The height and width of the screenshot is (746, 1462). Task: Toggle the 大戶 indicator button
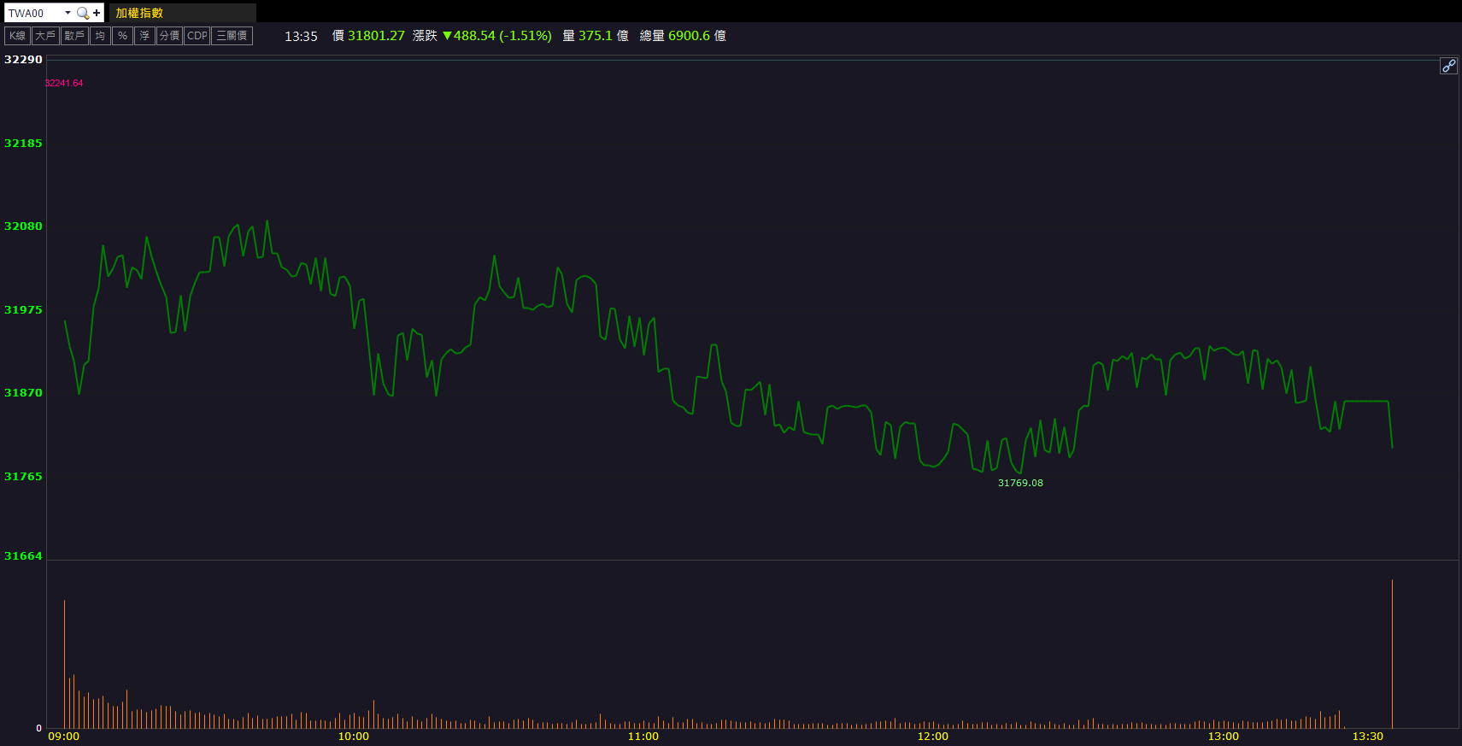click(x=45, y=36)
